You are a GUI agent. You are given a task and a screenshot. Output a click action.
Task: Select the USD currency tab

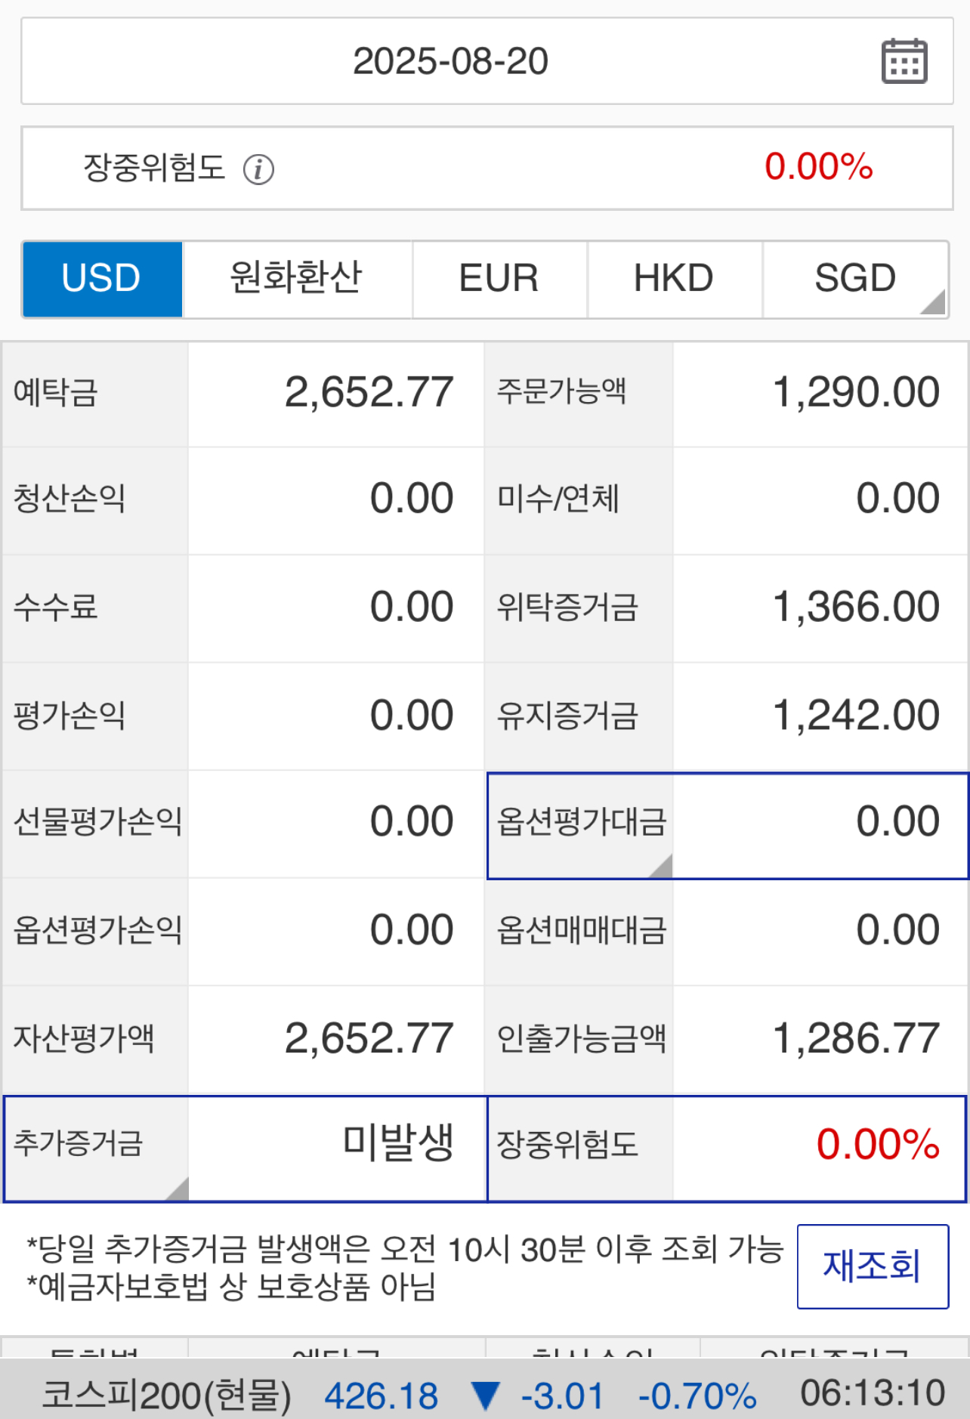[x=102, y=279]
